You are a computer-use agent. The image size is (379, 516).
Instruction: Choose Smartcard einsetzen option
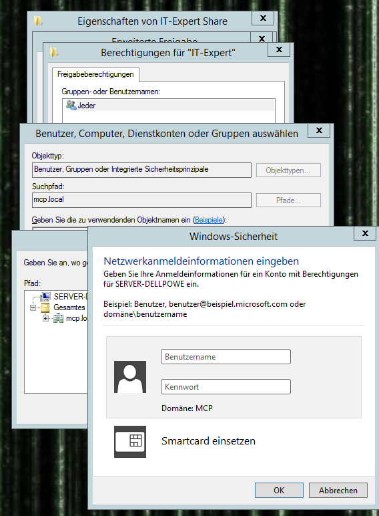(208, 441)
